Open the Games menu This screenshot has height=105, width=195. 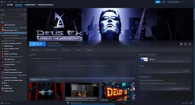22,2
